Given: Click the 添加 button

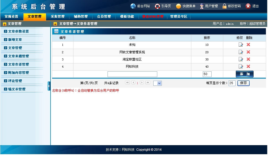Looking at the screenshot, I should [x=245, y=74].
